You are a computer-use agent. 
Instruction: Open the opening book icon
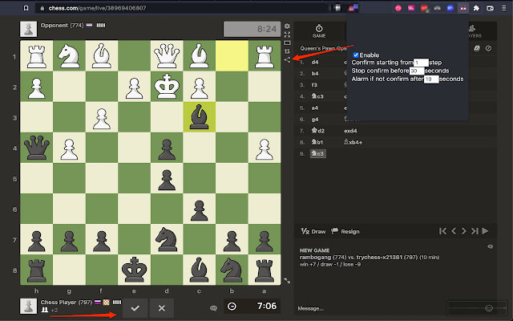click(x=477, y=48)
